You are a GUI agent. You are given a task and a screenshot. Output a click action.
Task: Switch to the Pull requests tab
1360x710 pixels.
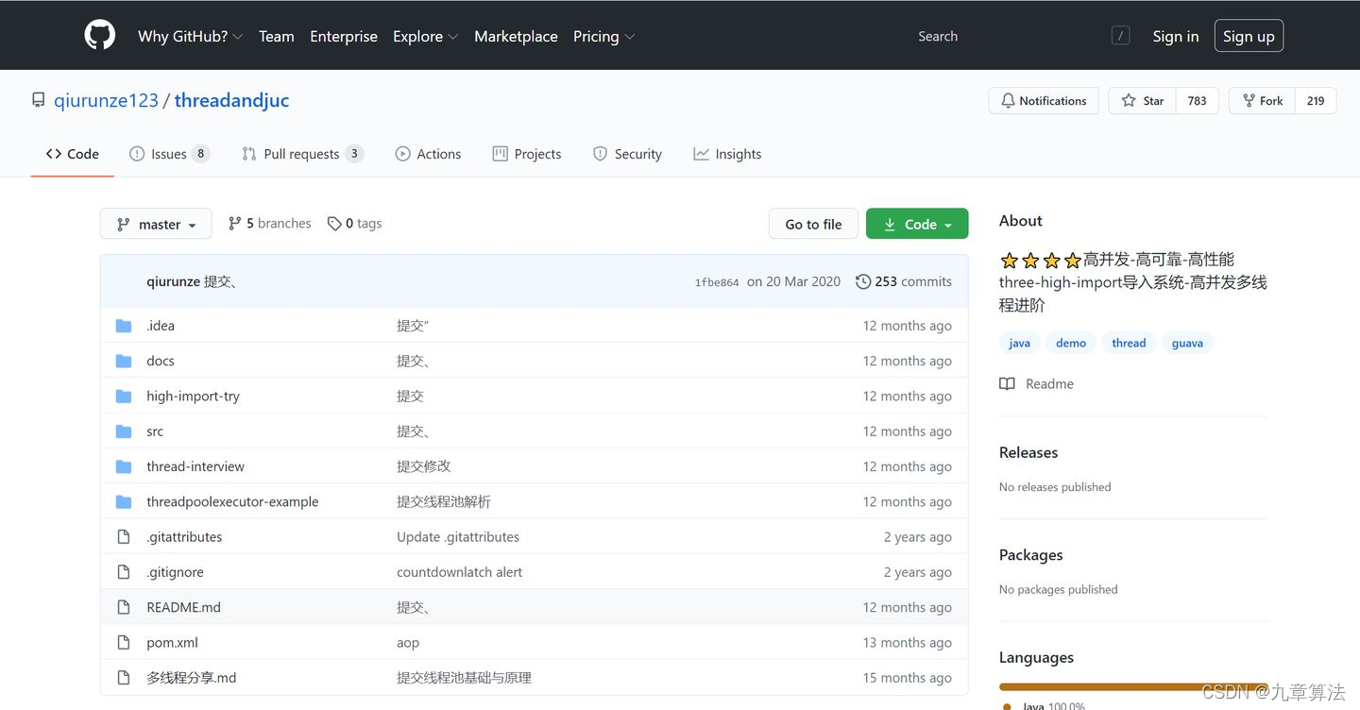click(x=302, y=154)
